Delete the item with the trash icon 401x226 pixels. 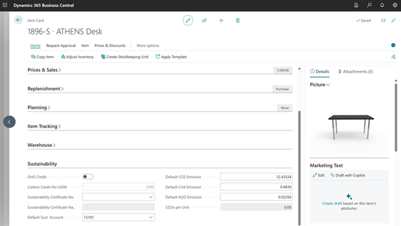tap(238, 21)
